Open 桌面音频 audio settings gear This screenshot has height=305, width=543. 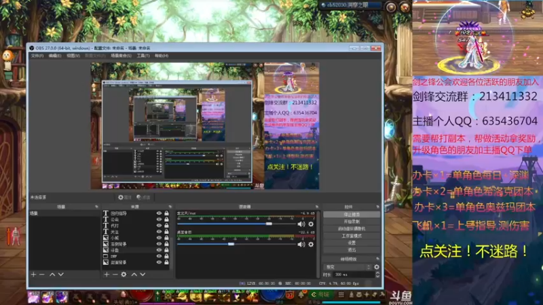click(311, 244)
